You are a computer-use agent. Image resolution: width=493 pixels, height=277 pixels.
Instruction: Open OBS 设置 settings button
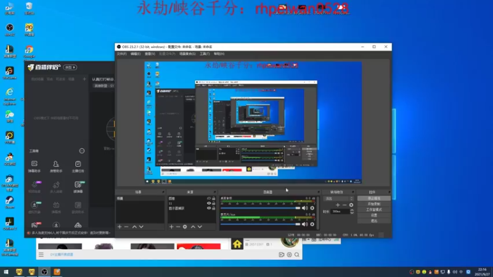[374, 215]
